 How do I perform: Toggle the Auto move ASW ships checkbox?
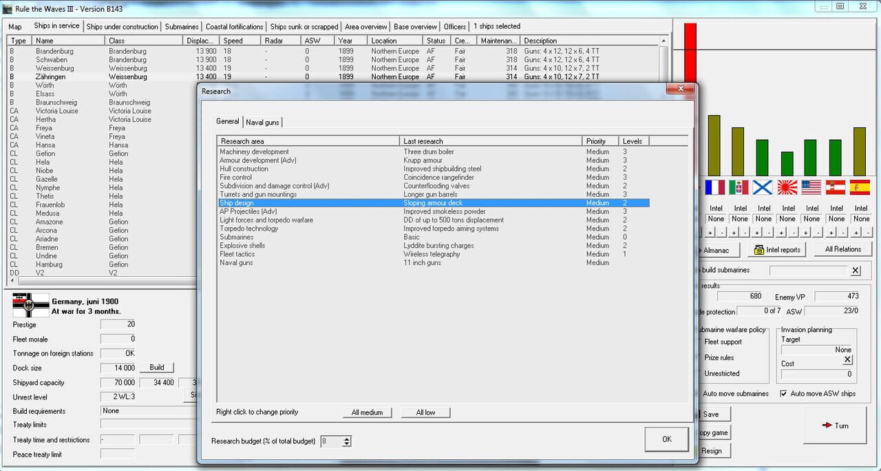(783, 393)
